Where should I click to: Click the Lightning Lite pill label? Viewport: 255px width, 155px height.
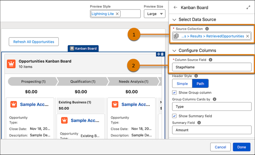pos(103,14)
